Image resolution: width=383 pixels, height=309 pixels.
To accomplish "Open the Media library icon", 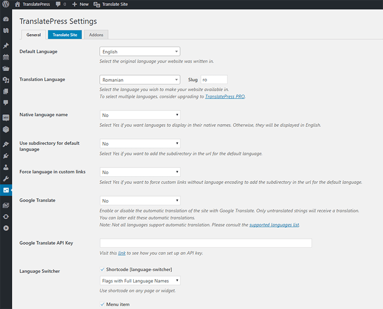I will [6, 80].
